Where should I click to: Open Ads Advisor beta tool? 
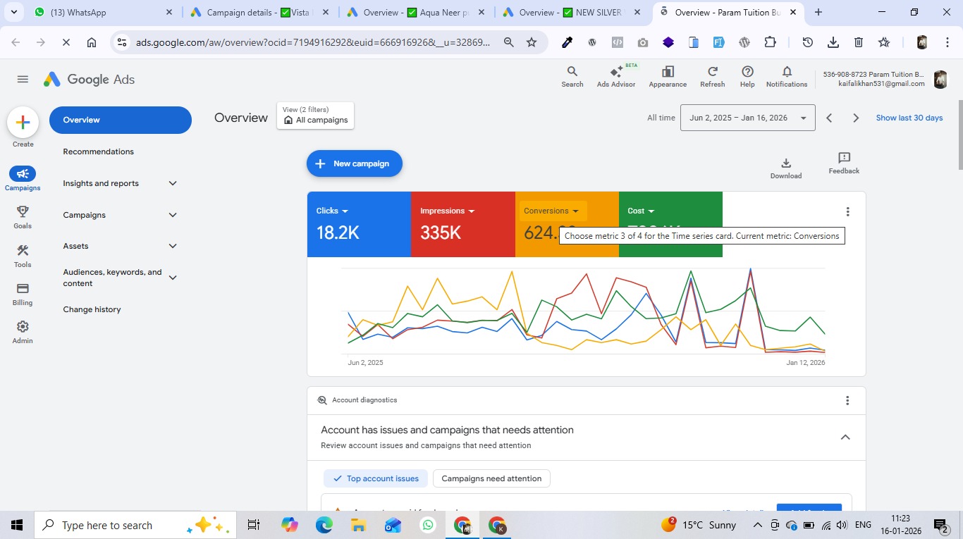tap(615, 76)
